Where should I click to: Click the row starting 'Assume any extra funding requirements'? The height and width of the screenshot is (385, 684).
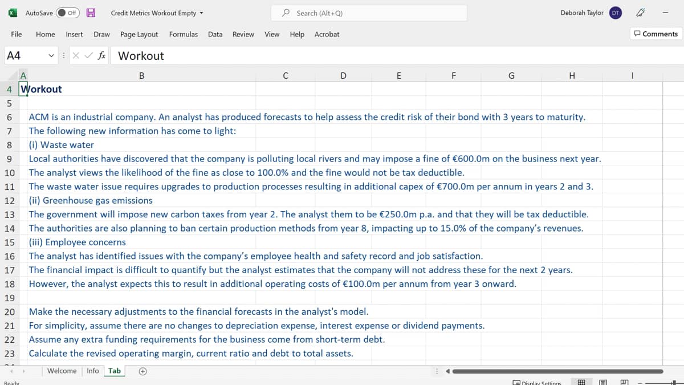click(x=207, y=339)
